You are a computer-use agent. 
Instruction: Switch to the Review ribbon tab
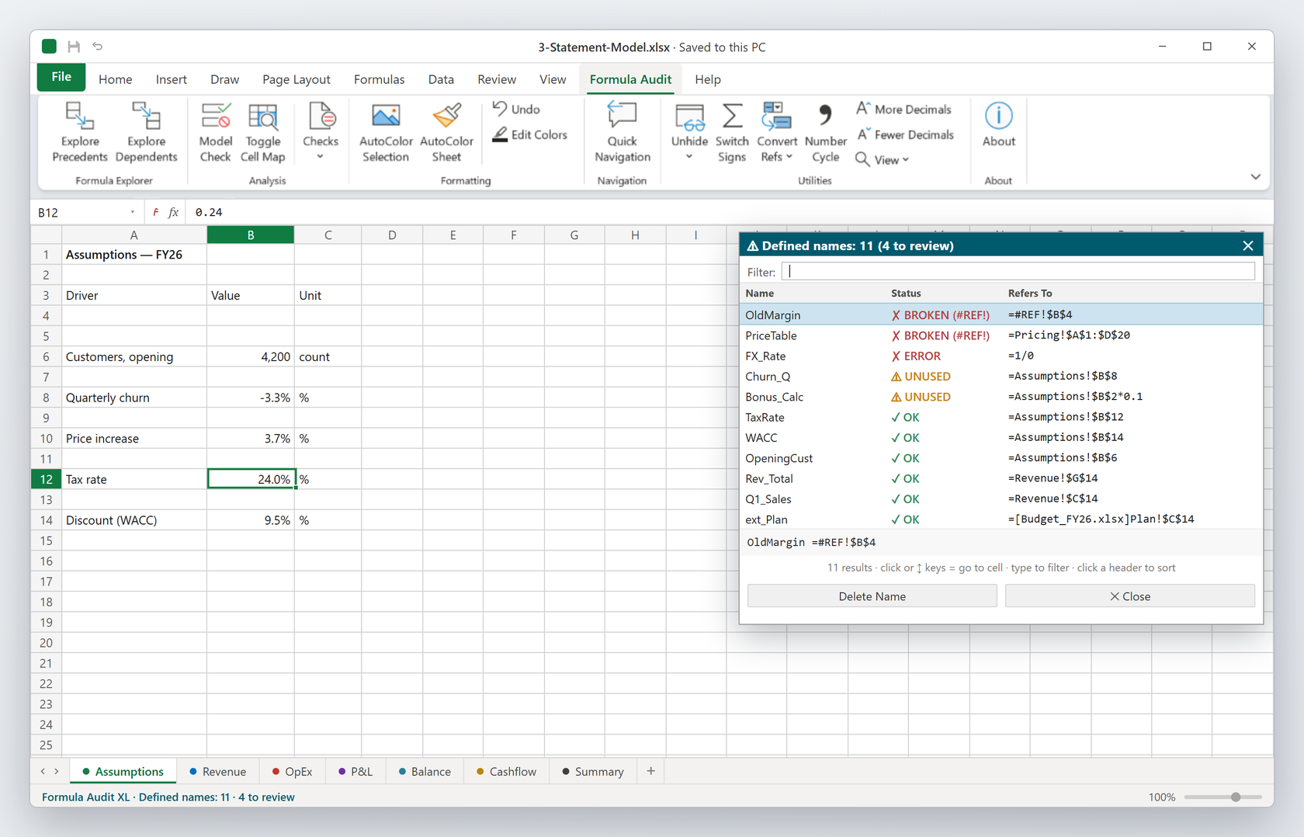click(x=497, y=79)
